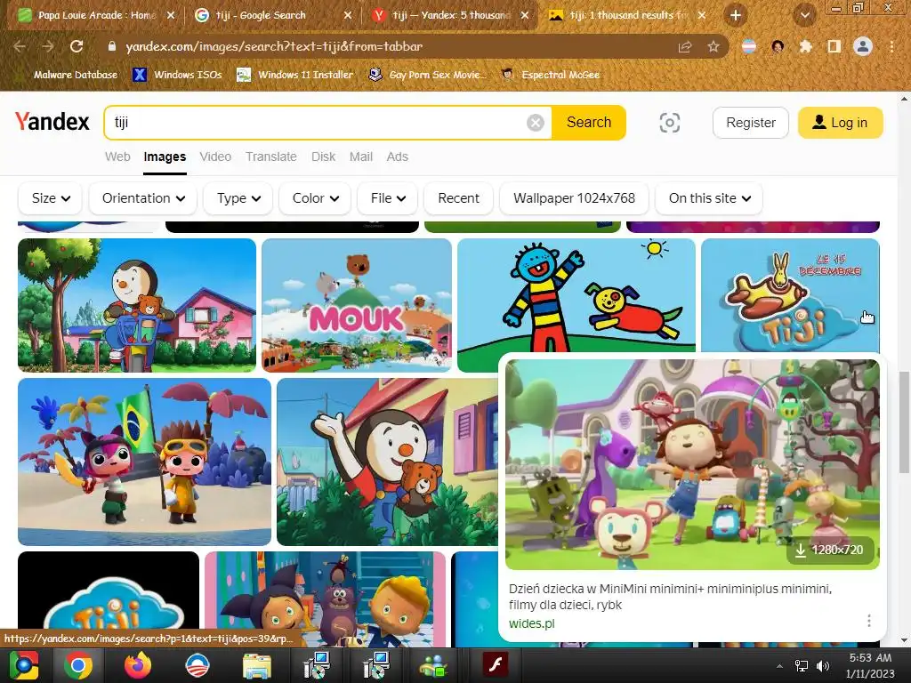The image size is (911, 683).
Task: Open a new browser tab with plus
Action: tap(736, 15)
